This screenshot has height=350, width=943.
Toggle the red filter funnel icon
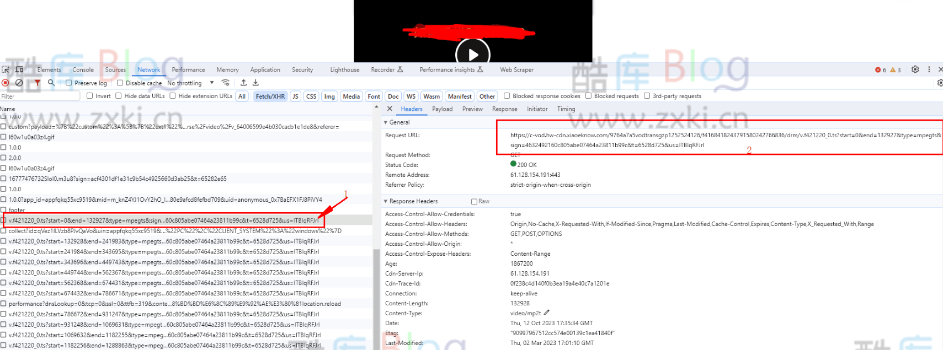(38, 83)
